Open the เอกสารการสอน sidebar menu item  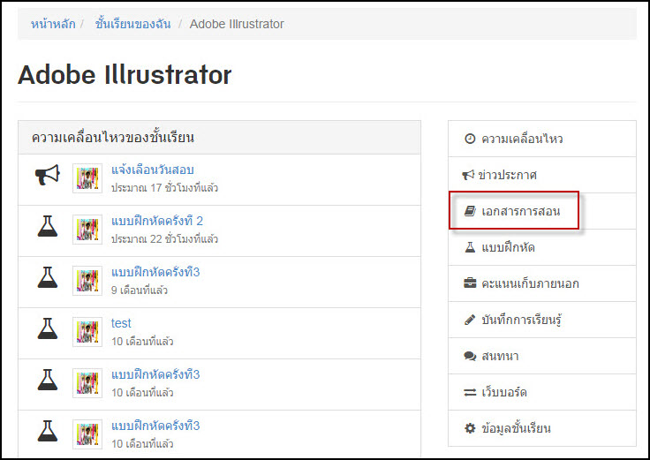coord(542,211)
